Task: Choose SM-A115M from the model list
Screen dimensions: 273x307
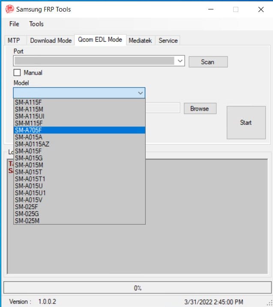Action: [x=79, y=109]
